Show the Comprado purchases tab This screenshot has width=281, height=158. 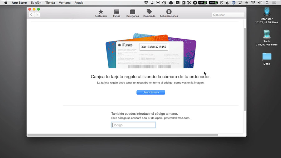pyautogui.click(x=149, y=13)
